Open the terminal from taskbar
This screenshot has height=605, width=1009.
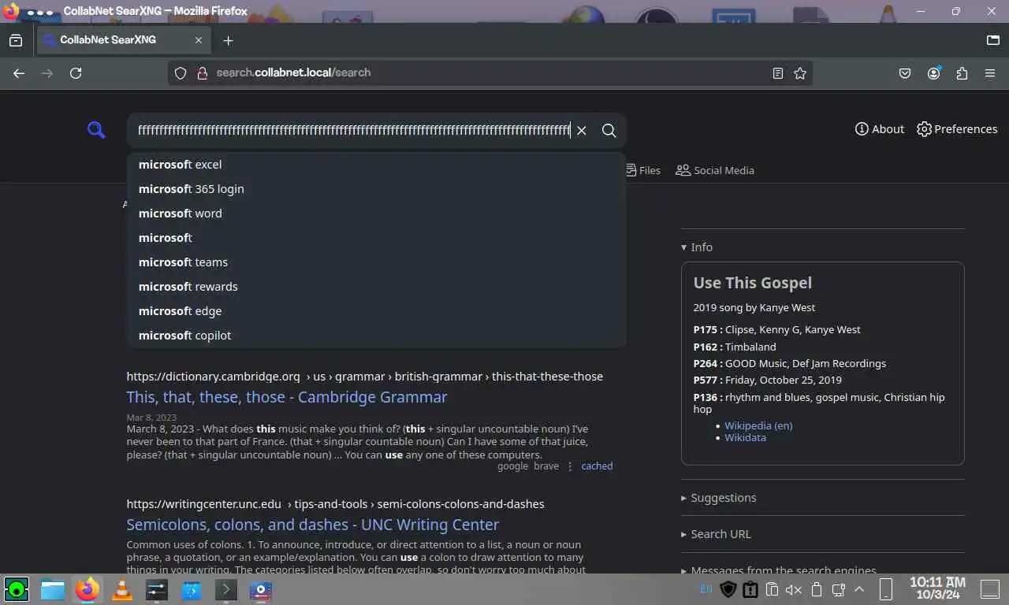225,589
